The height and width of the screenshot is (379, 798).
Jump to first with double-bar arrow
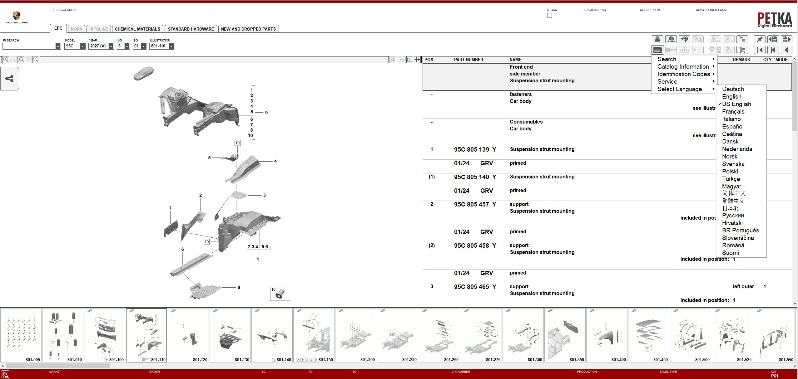pyautogui.click(x=760, y=50)
